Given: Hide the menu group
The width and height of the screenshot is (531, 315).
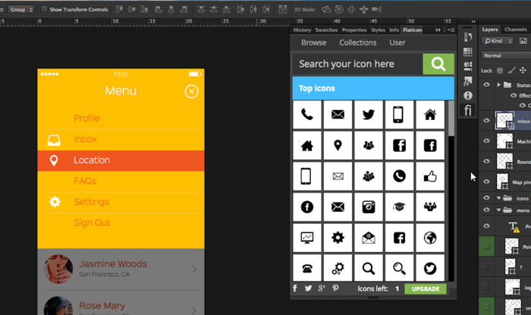Looking at the screenshot, I should pos(487,210).
